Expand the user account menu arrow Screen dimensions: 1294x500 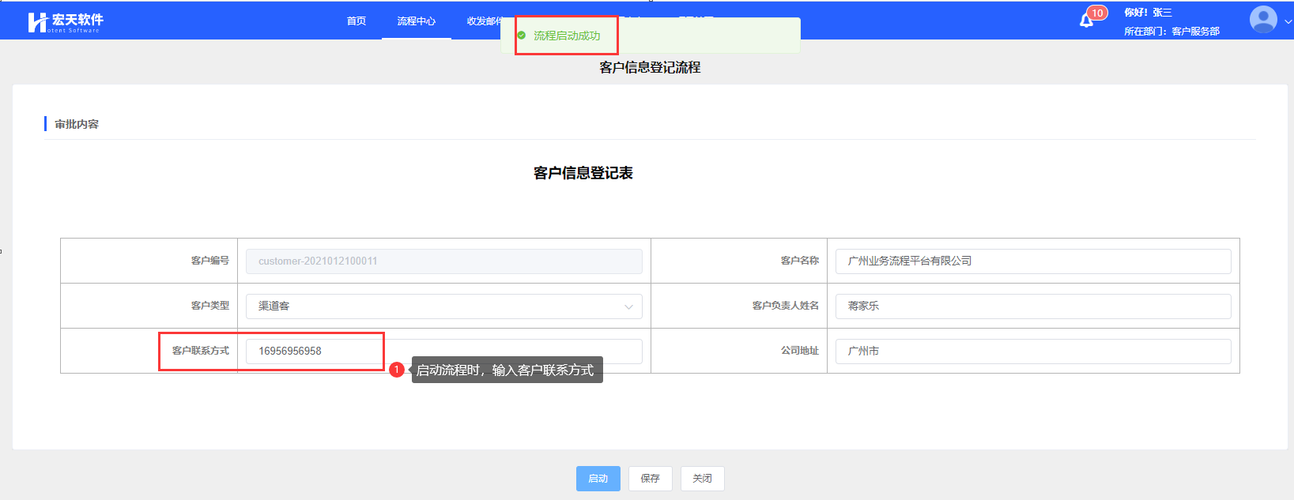pos(1288,22)
